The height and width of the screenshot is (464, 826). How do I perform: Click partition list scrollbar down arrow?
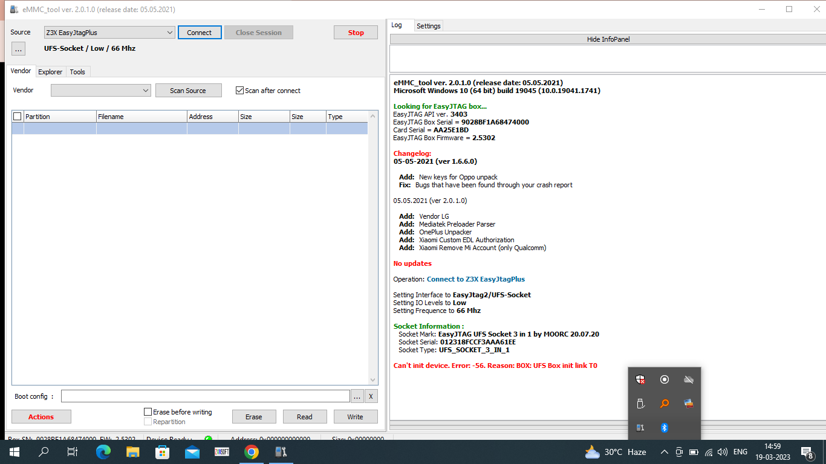coord(373,380)
